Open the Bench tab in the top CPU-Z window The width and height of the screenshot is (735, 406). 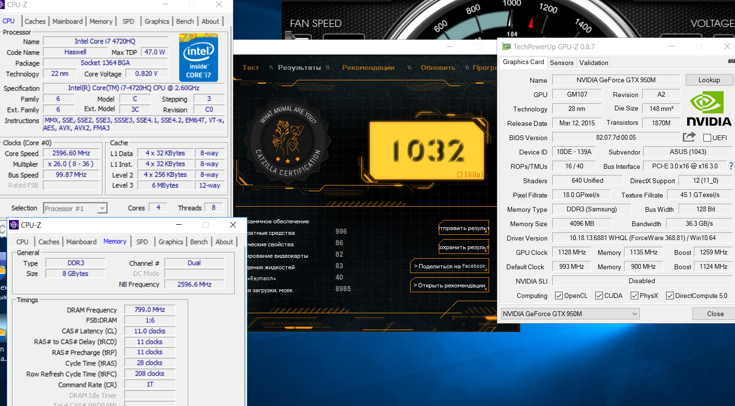point(185,22)
